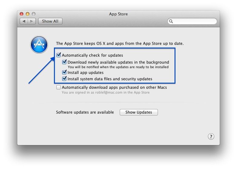Image resolution: width=237 pixels, height=169 pixels.
Task: Click the Show Updates button
Action: click(x=139, y=112)
